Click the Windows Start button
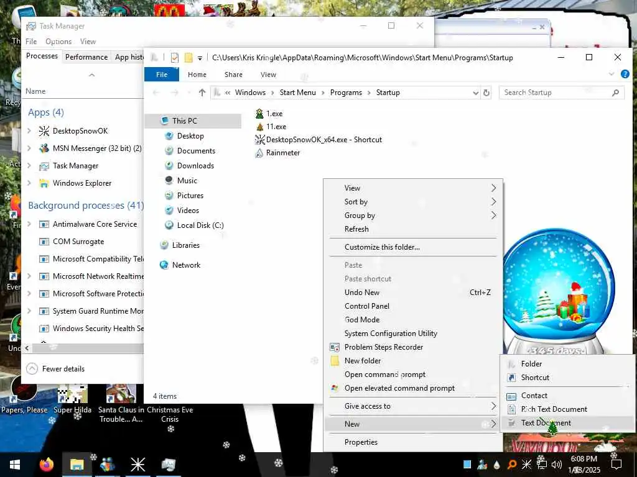 pyautogui.click(x=15, y=465)
